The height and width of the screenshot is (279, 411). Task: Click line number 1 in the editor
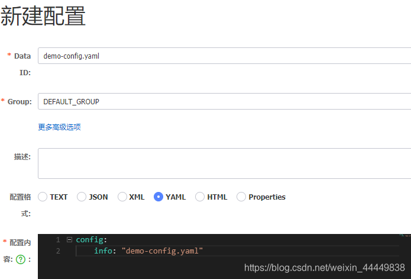[x=58, y=240]
